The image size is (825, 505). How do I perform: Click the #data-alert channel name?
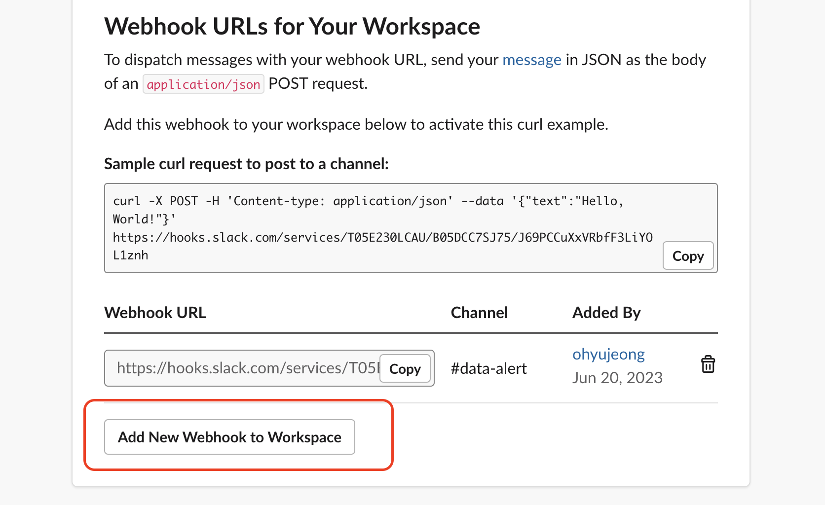tap(488, 368)
